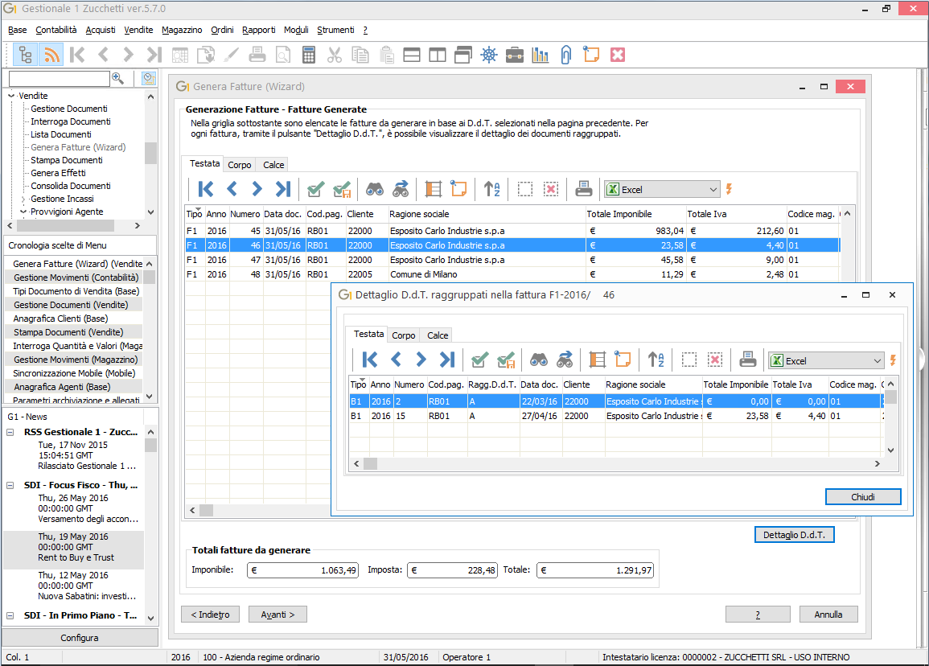Click printer icon in wizard grid toolbar
Screen dimensions: 929x666
pyautogui.click(x=584, y=189)
